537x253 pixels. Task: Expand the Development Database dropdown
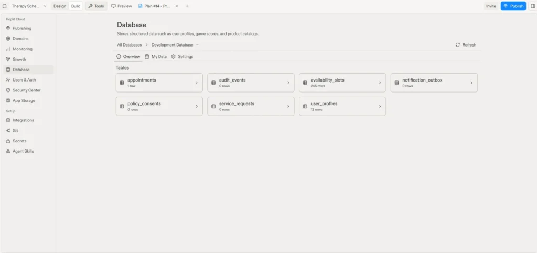point(197,45)
